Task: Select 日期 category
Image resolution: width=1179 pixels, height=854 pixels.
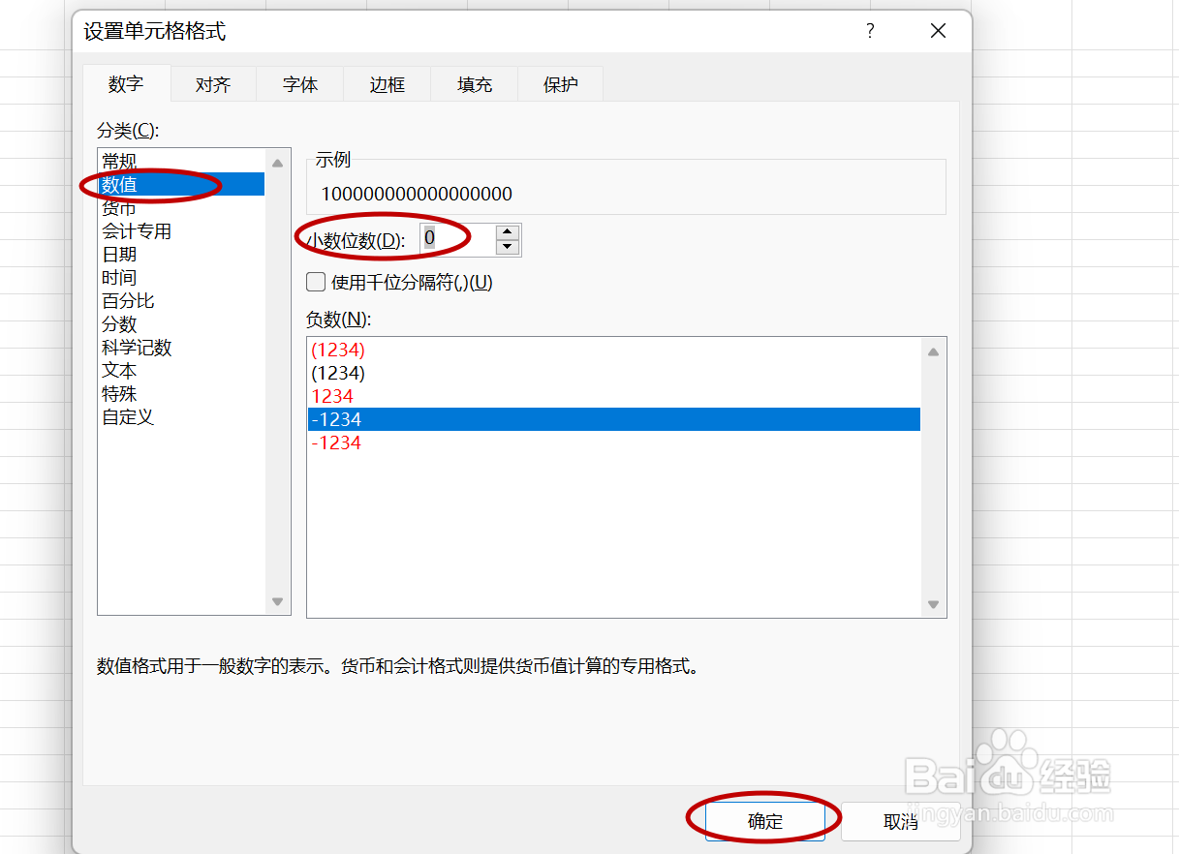Action: pyautogui.click(x=181, y=254)
